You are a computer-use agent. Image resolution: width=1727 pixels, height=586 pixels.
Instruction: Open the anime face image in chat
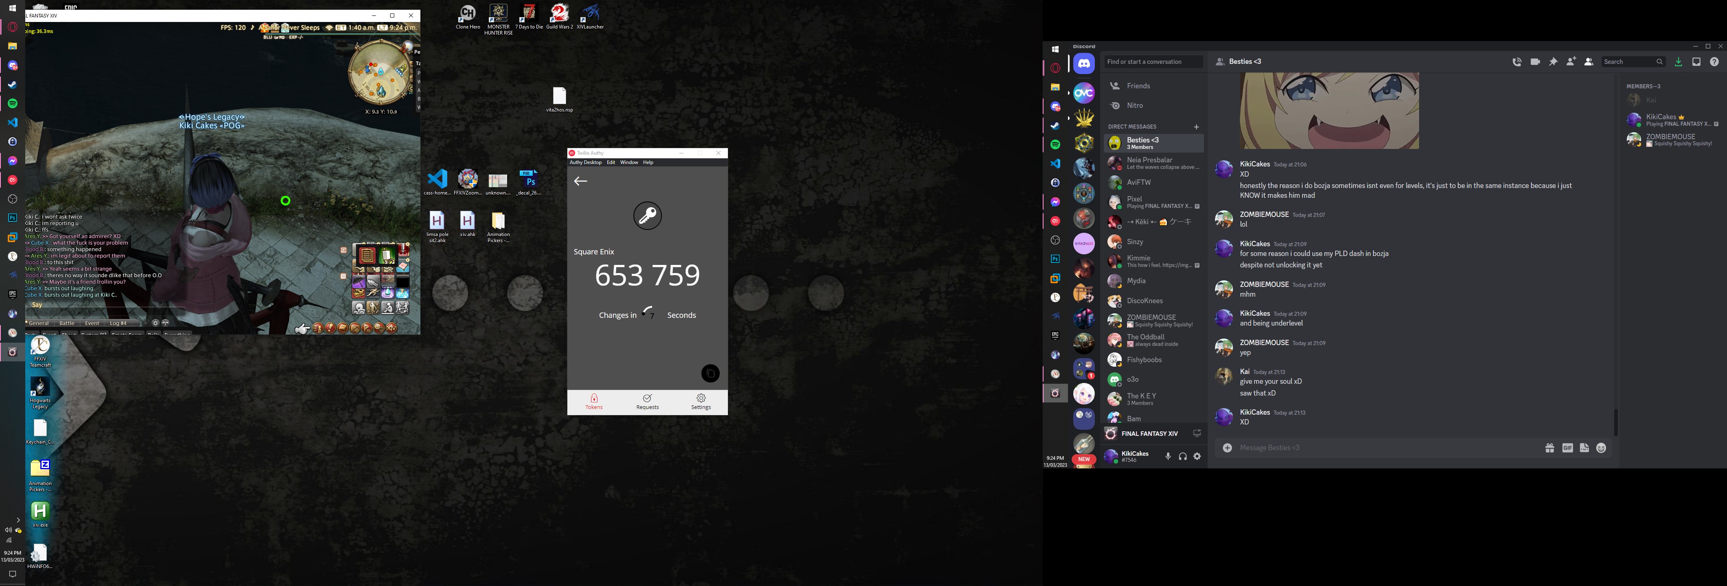pyautogui.click(x=1329, y=111)
